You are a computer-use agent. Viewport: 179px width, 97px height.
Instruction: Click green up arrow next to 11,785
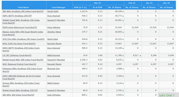123,56
